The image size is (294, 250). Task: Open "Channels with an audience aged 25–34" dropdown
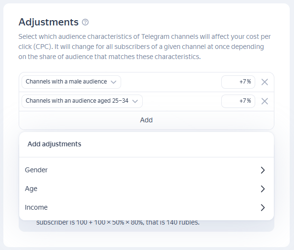coord(82,101)
